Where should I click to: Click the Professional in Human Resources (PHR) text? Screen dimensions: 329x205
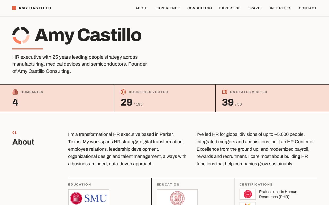[278, 194]
